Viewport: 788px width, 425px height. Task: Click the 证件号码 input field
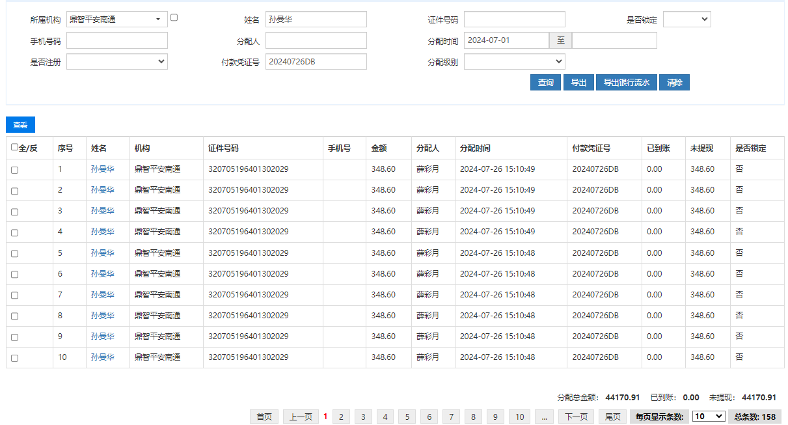tap(514, 20)
